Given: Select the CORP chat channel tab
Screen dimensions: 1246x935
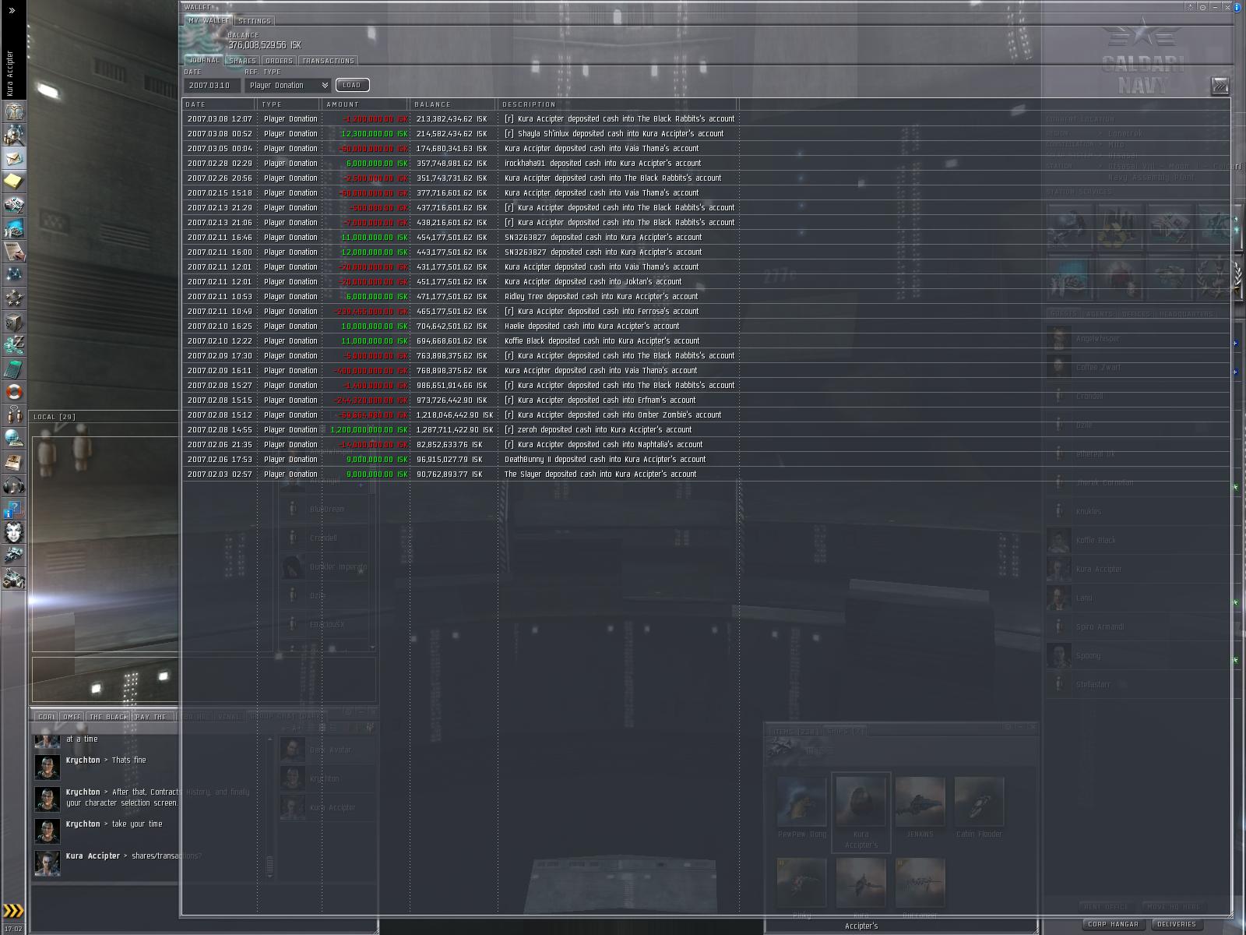Looking at the screenshot, I should [46, 717].
